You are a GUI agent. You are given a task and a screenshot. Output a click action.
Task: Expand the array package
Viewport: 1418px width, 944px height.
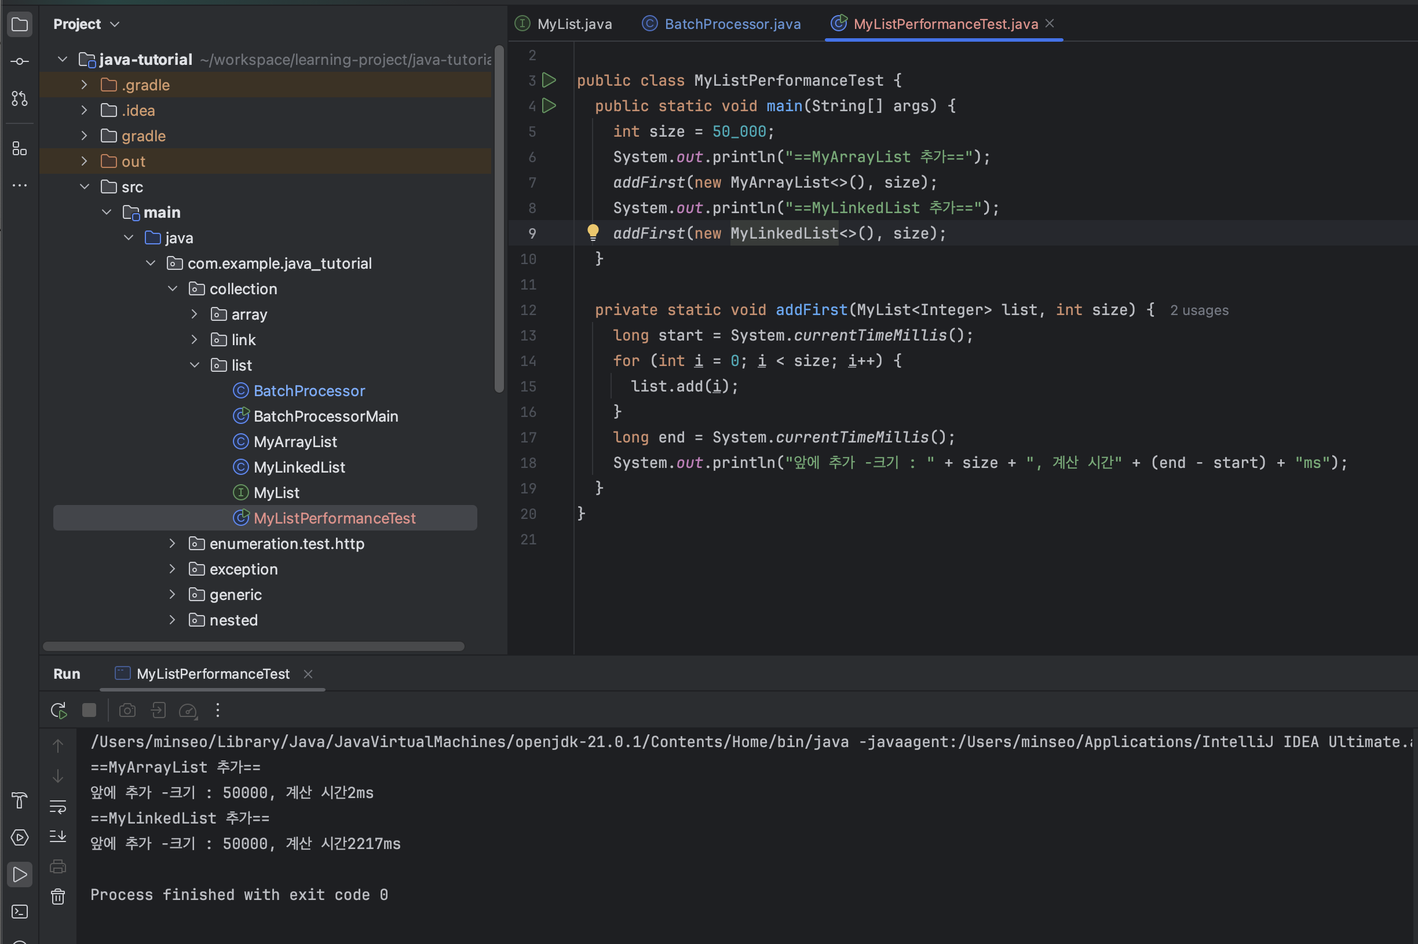[x=195, y=314]
